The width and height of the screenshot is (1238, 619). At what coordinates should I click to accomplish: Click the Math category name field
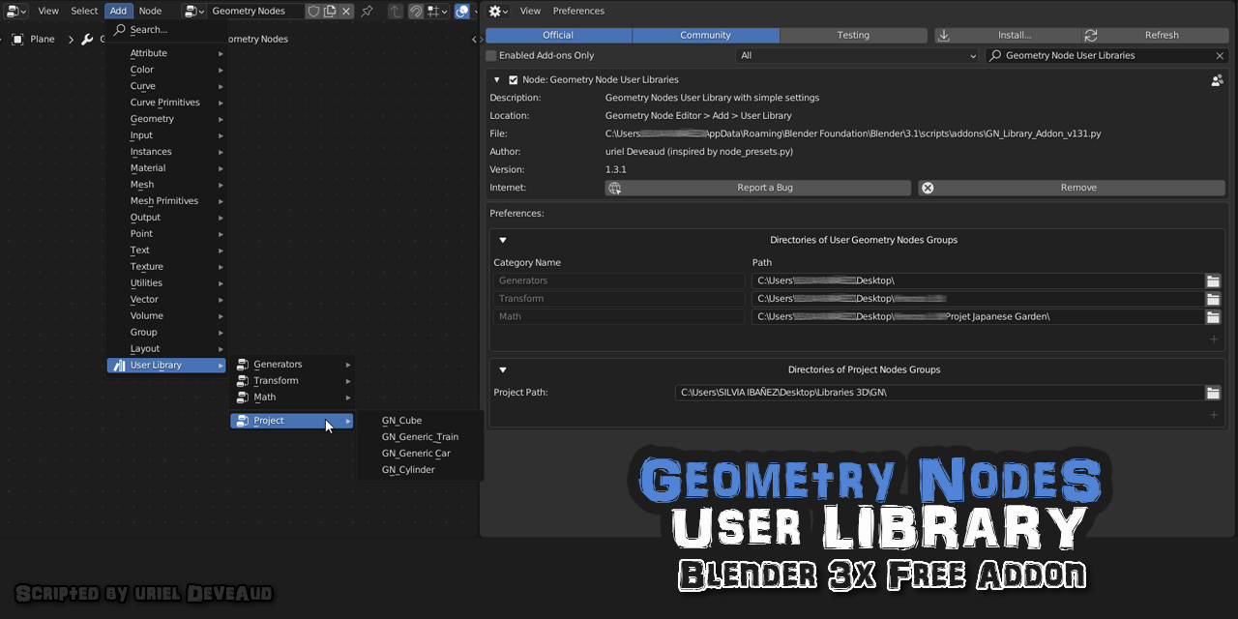619,316
